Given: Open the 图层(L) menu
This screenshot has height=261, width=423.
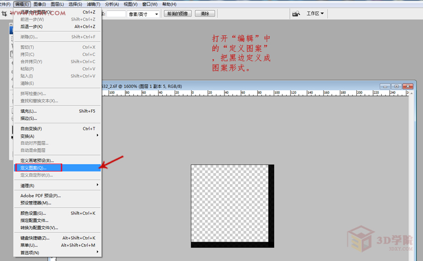Looking at the screenshot, I should 57,4.
